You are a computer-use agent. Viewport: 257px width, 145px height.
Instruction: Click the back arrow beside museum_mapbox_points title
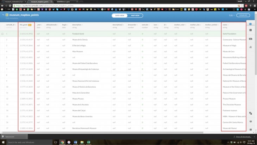tap(3, 15)
